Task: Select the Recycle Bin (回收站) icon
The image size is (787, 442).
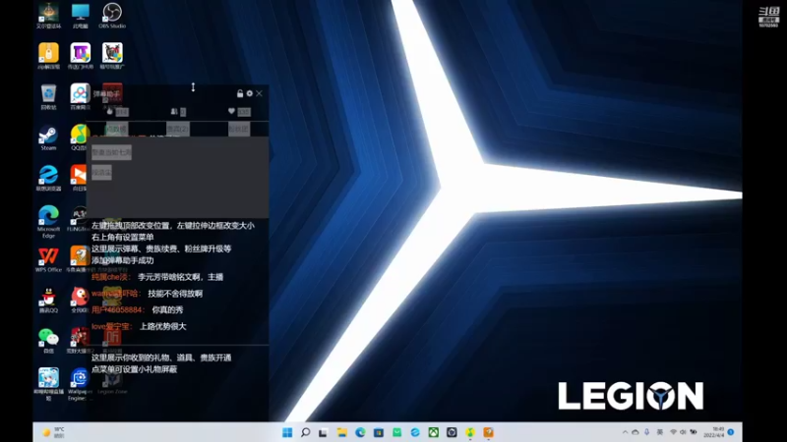Action: tap(48, 96)
